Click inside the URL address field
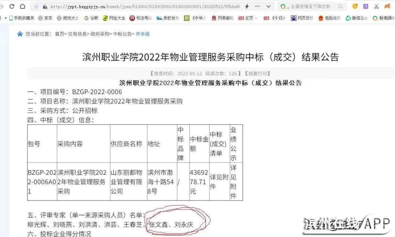Viewport: 395px width, 237px height. point(146,7)
